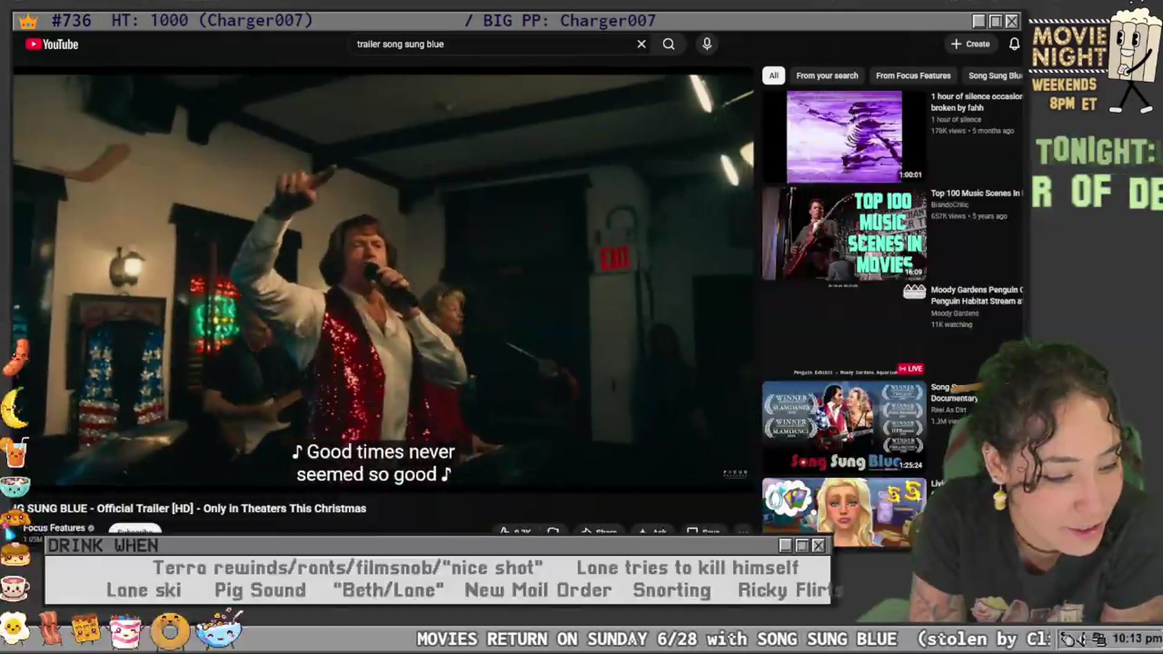
Task: Click the crown icon in the top bar
Action: click(28, 22)
